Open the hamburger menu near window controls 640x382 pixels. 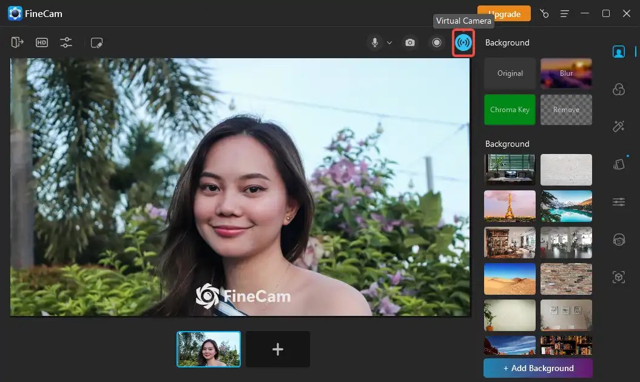click(x=564, y=13)
